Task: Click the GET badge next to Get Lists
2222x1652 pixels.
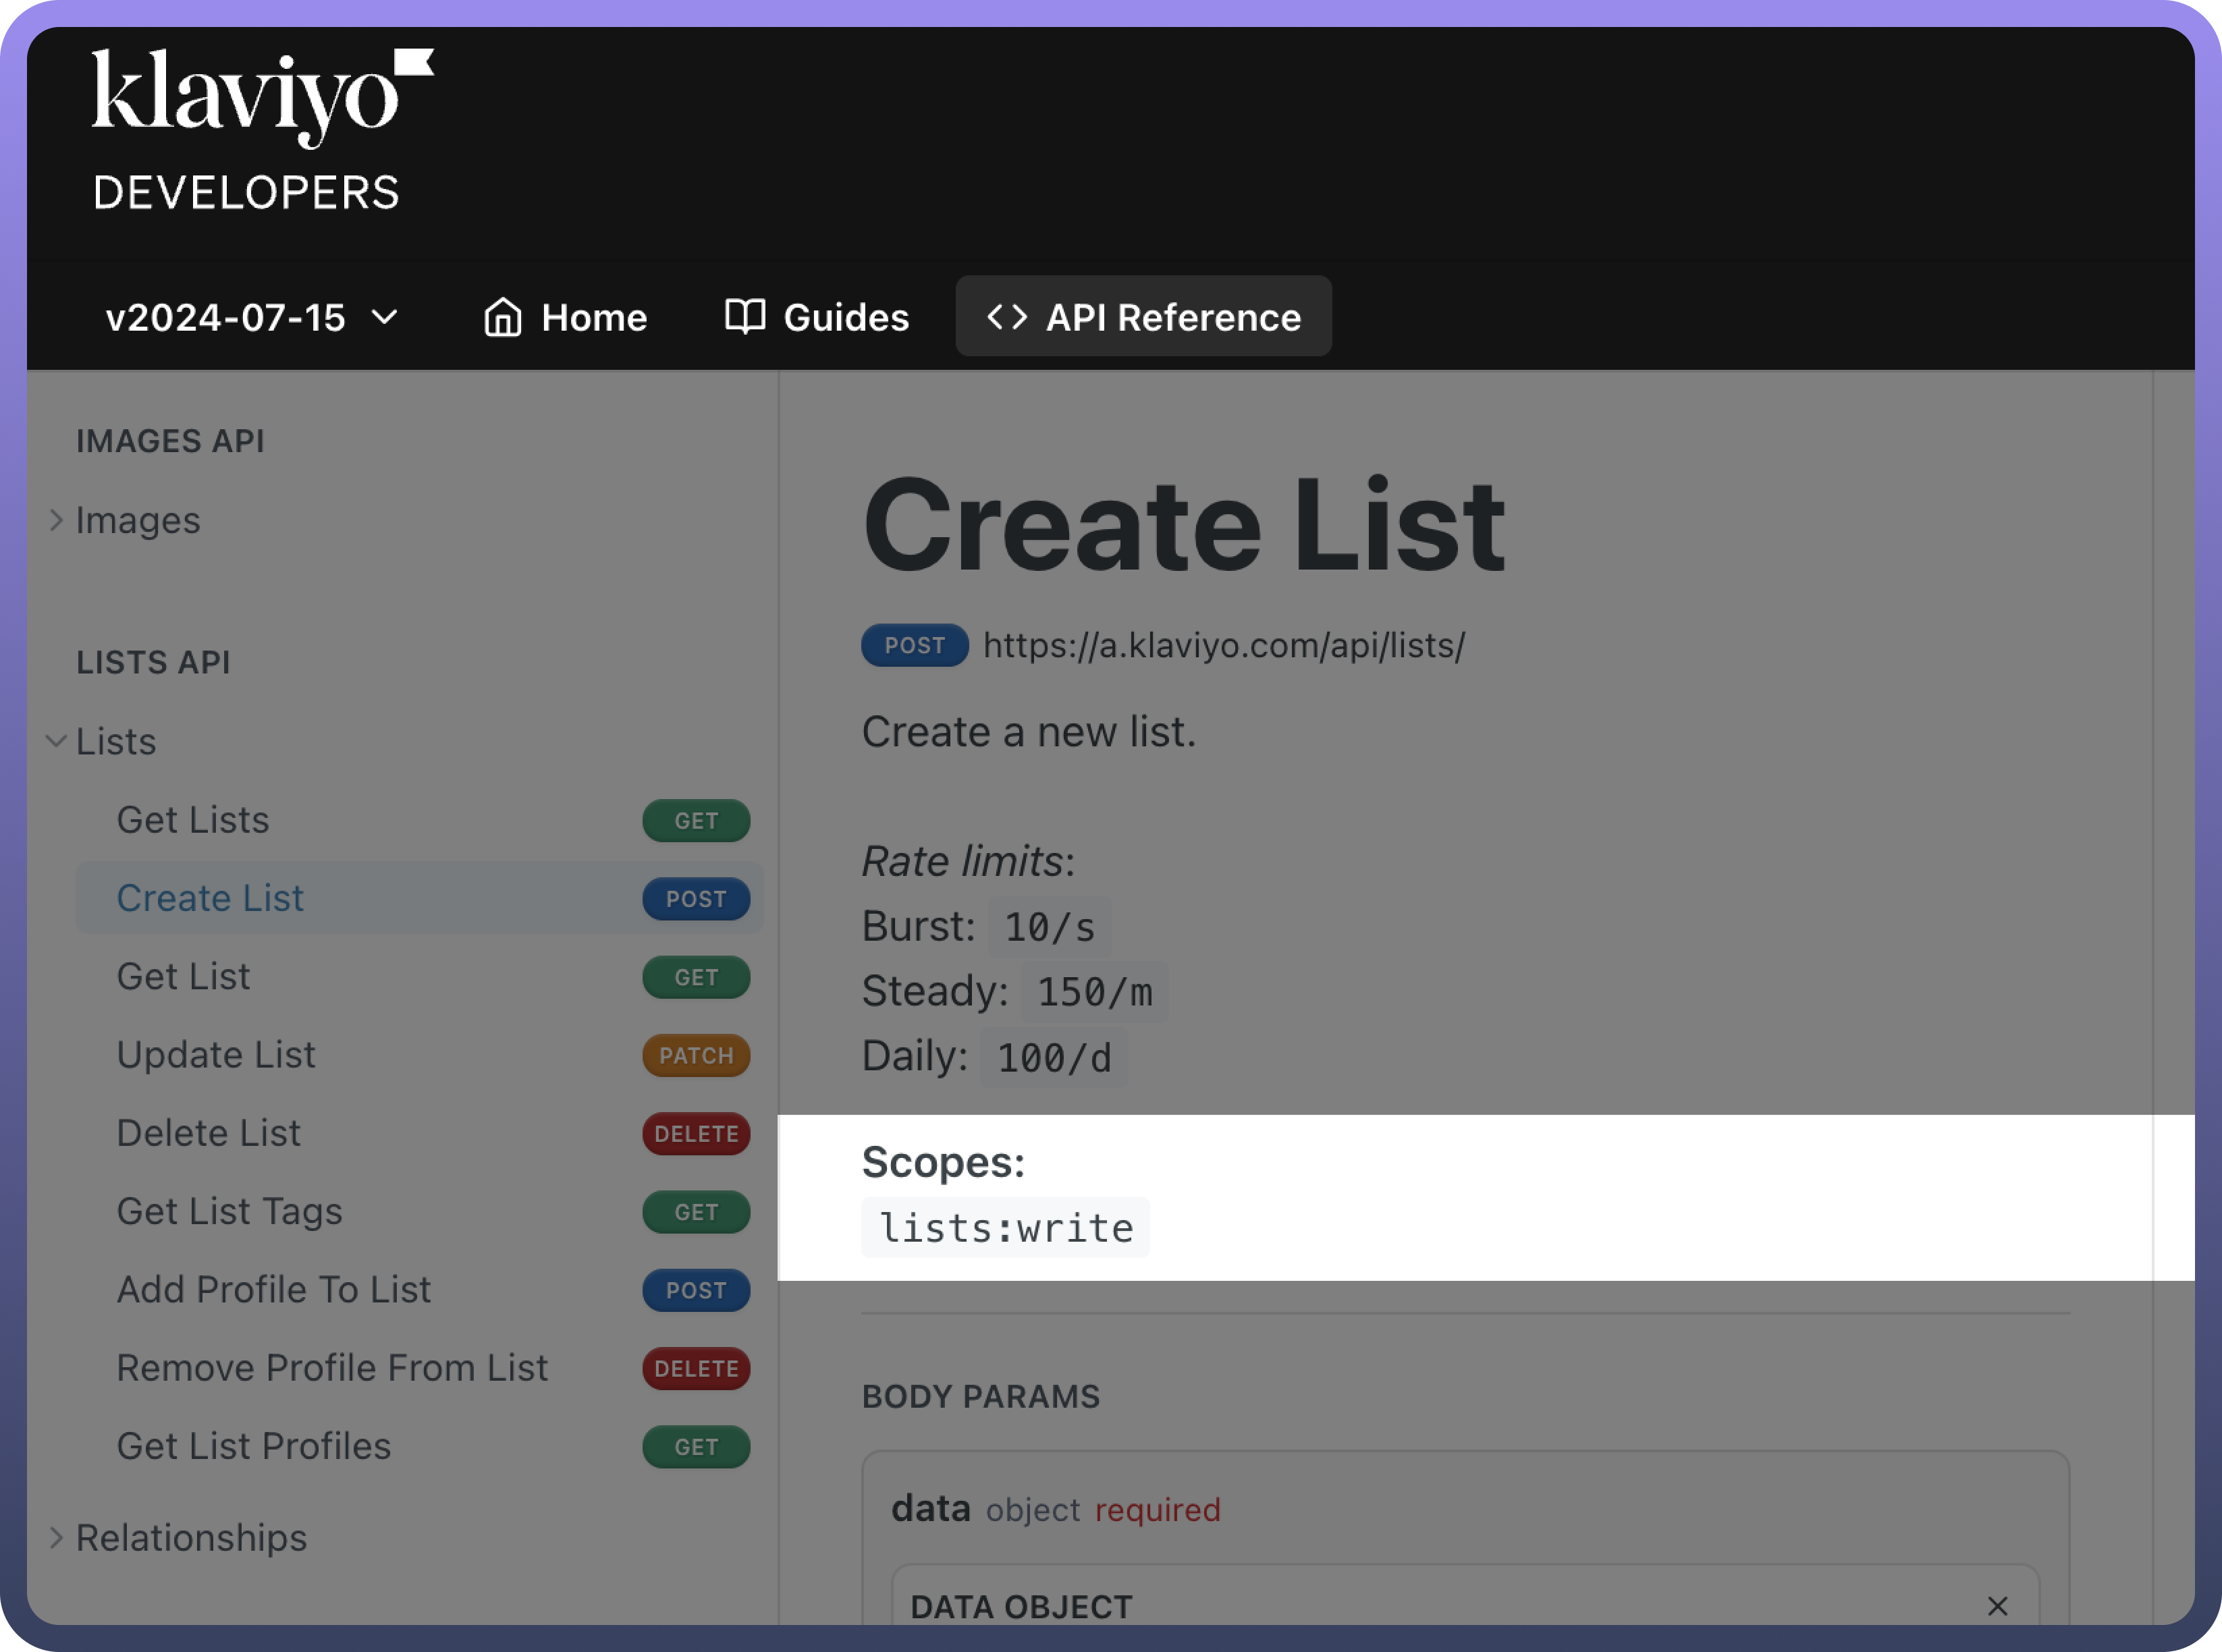Action: coord(696,821)
